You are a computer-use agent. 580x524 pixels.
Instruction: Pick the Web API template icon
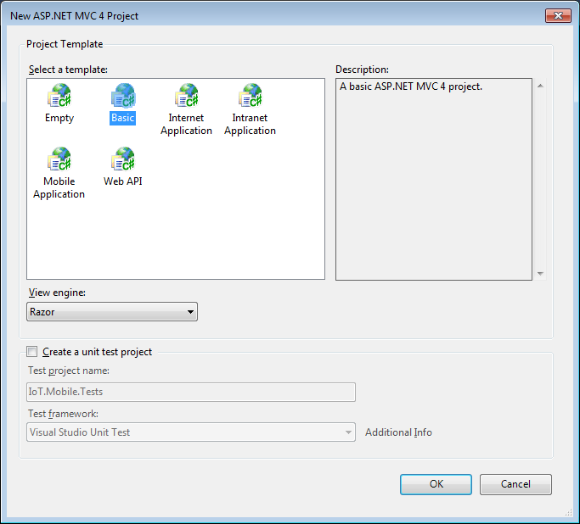pyautogui.click(x=123, y=159)
